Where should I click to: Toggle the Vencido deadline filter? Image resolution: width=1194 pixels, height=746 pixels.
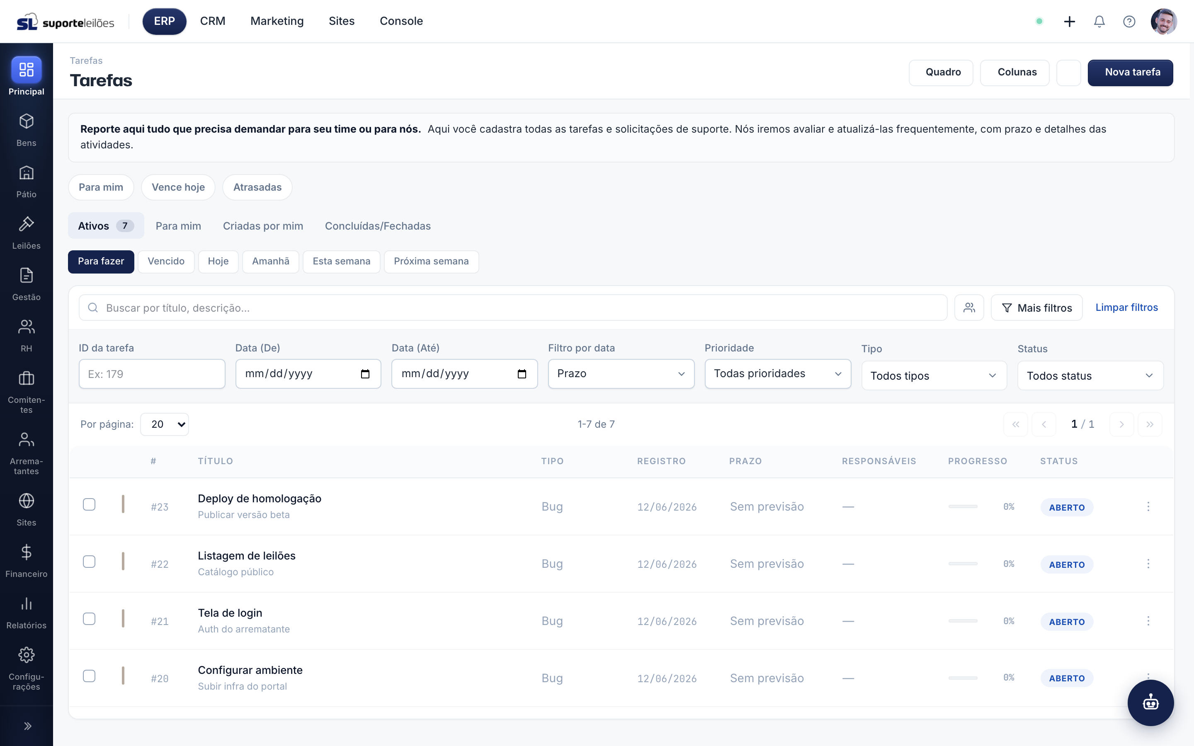pos(166,261)
